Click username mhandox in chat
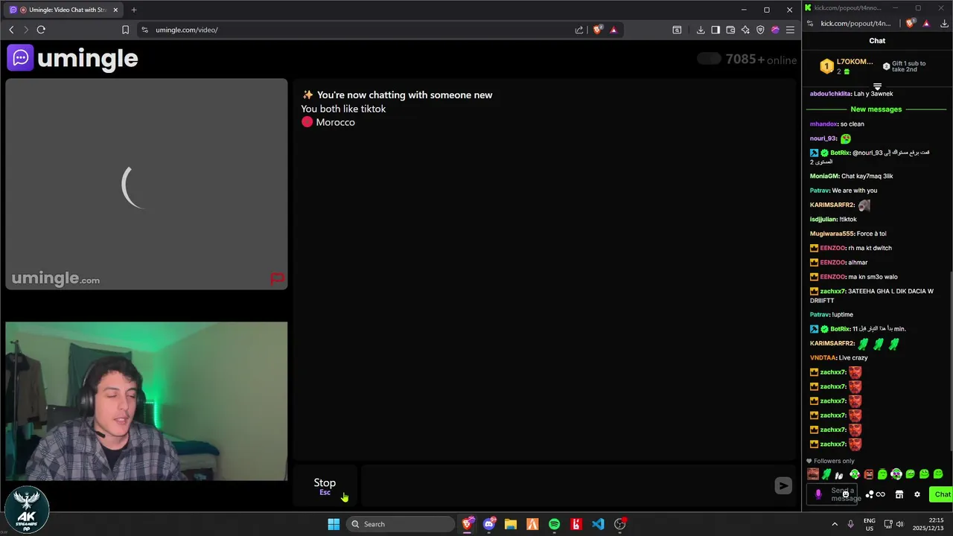The width and height of the screenshot is (953, 536). click(823, 124)
